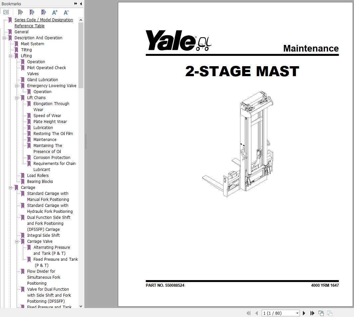Increase bookmark text size with A+ icon
The height and width of the screenshot is (317, 354).
click(54, 12)
